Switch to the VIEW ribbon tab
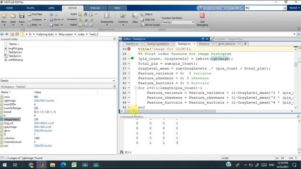 (117, 8)
